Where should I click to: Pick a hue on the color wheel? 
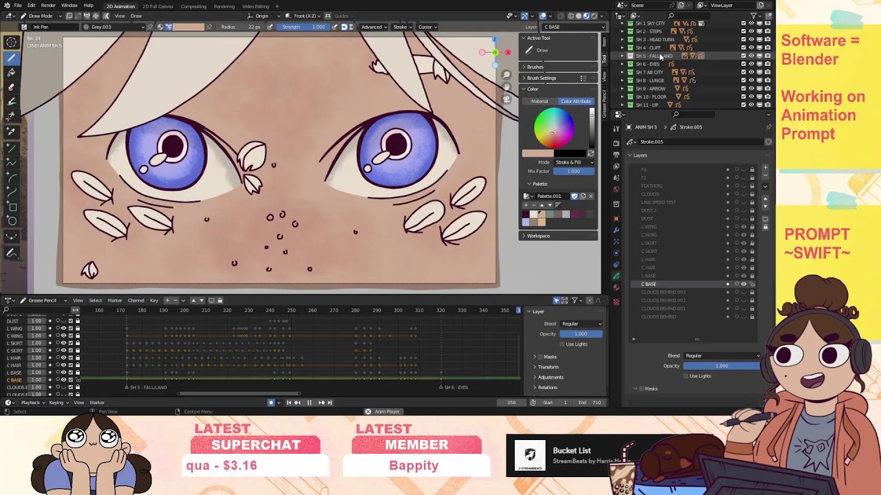click(x=553, y=128)
